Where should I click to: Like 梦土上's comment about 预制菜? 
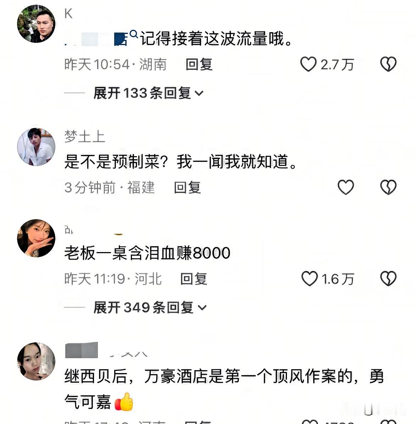pos(345,187)
